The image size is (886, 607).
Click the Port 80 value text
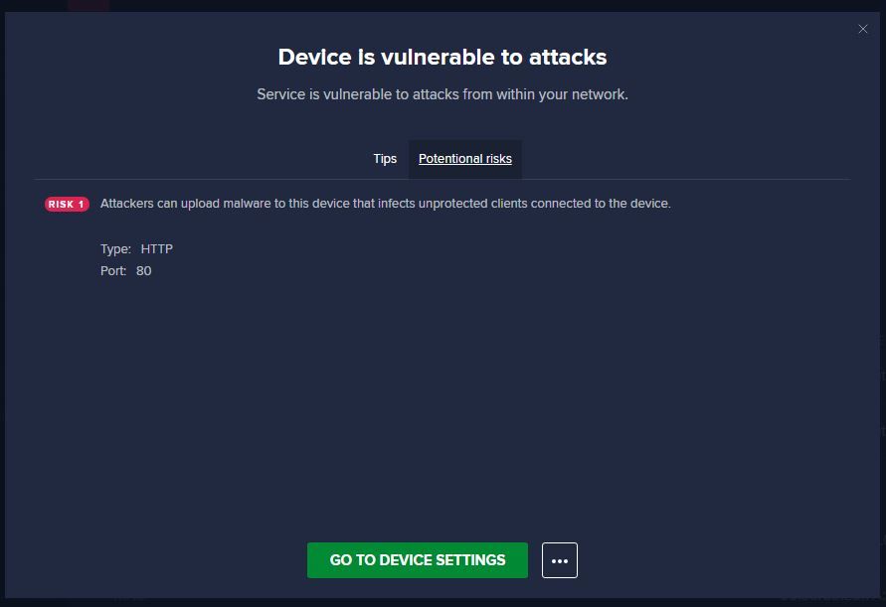tap(143, 270)
